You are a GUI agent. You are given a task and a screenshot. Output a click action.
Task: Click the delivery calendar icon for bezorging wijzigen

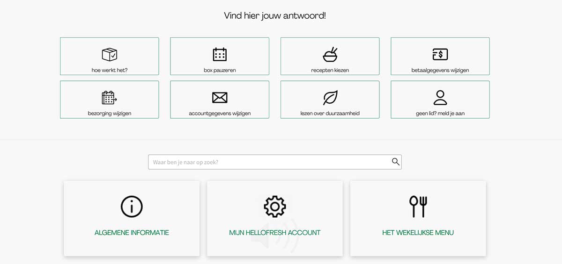[109, 97]
